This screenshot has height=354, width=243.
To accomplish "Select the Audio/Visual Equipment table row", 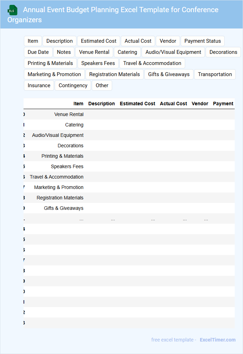I will (x=129, y=135).
